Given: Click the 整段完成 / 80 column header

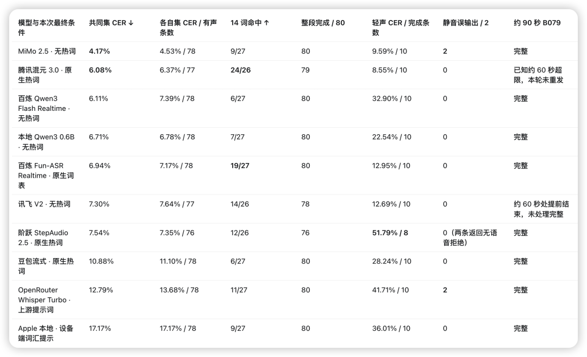Looking at the screenshot, I should [323, 23].
